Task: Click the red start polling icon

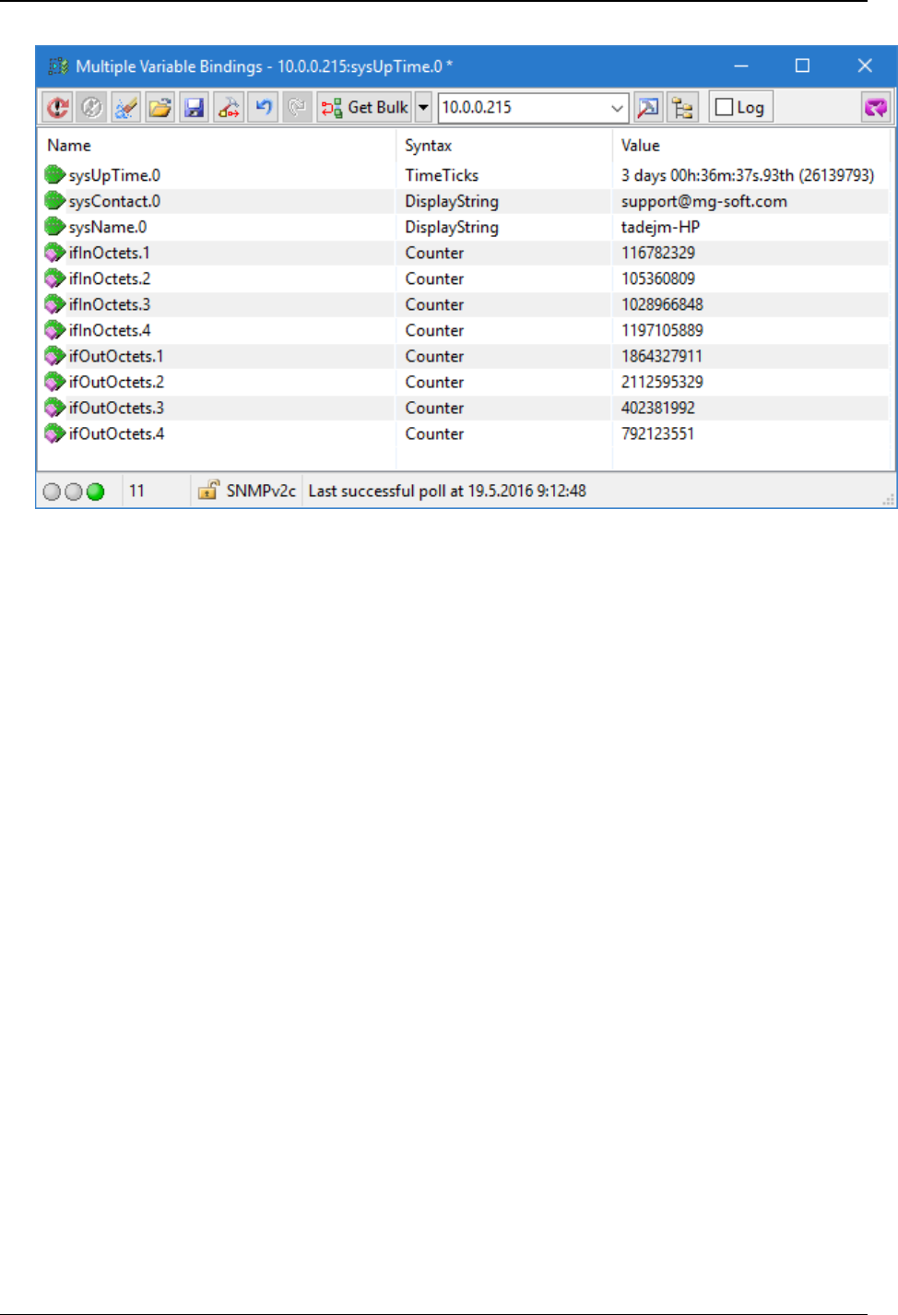Action: (x=58, y=108)
